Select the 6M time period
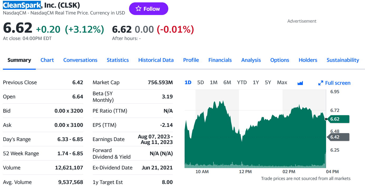The width and height of the screenshot is (365, 195). (x=227, y=82)
